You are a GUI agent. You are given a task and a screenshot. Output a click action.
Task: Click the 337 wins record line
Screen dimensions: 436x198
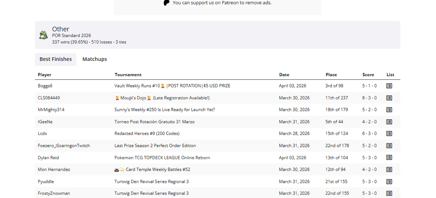click(89, 42)
